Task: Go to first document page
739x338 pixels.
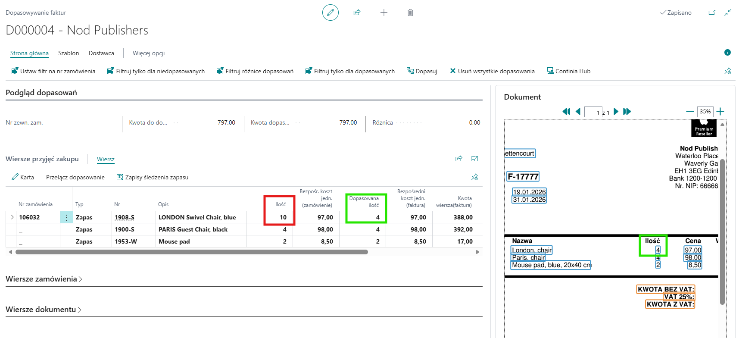Action: coord(566,111)
